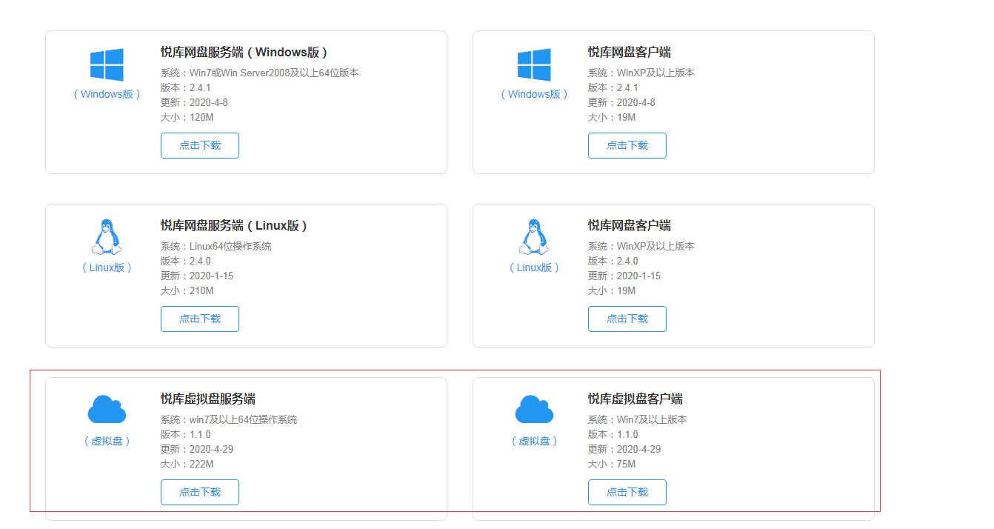Click （Windows版） label under server card logo
This screenshot has width=994, height=529.
pyautogui.click(x=107, y=94)
